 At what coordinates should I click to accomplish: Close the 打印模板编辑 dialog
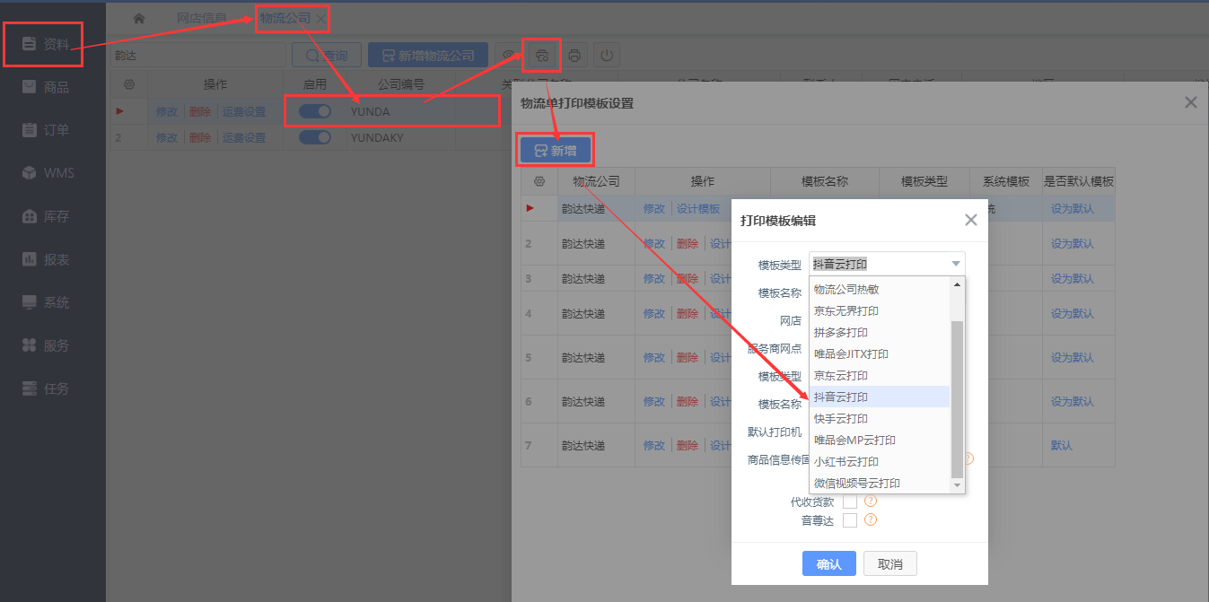click(x=970, y=220)
